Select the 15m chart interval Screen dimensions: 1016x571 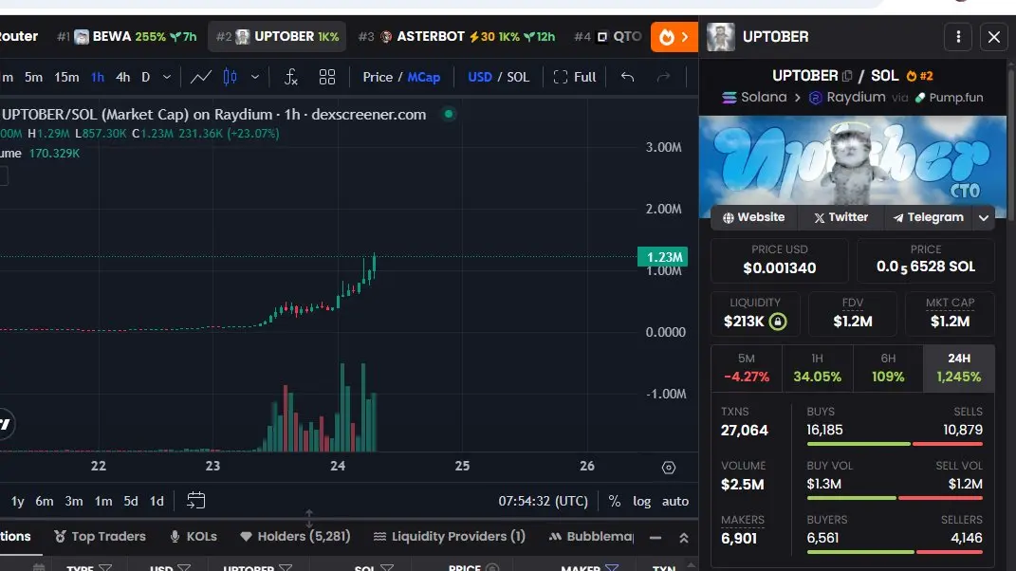click(x=66, y=77)
